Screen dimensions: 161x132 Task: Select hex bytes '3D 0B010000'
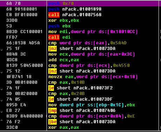pos(22,82)
